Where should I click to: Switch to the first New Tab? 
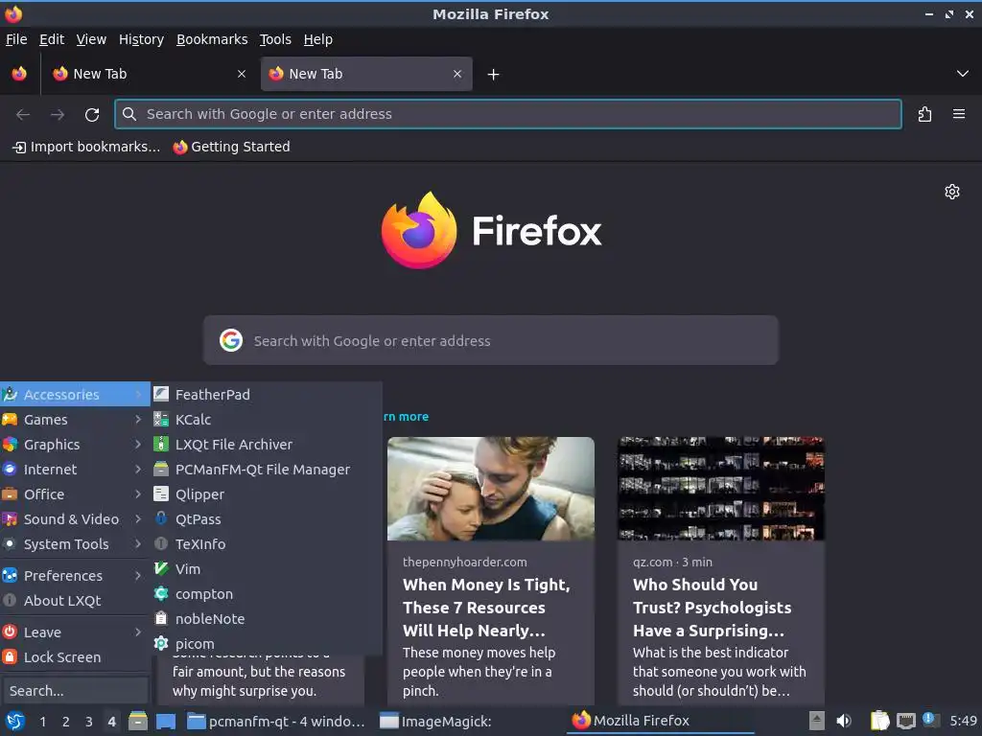pos(149,74)
